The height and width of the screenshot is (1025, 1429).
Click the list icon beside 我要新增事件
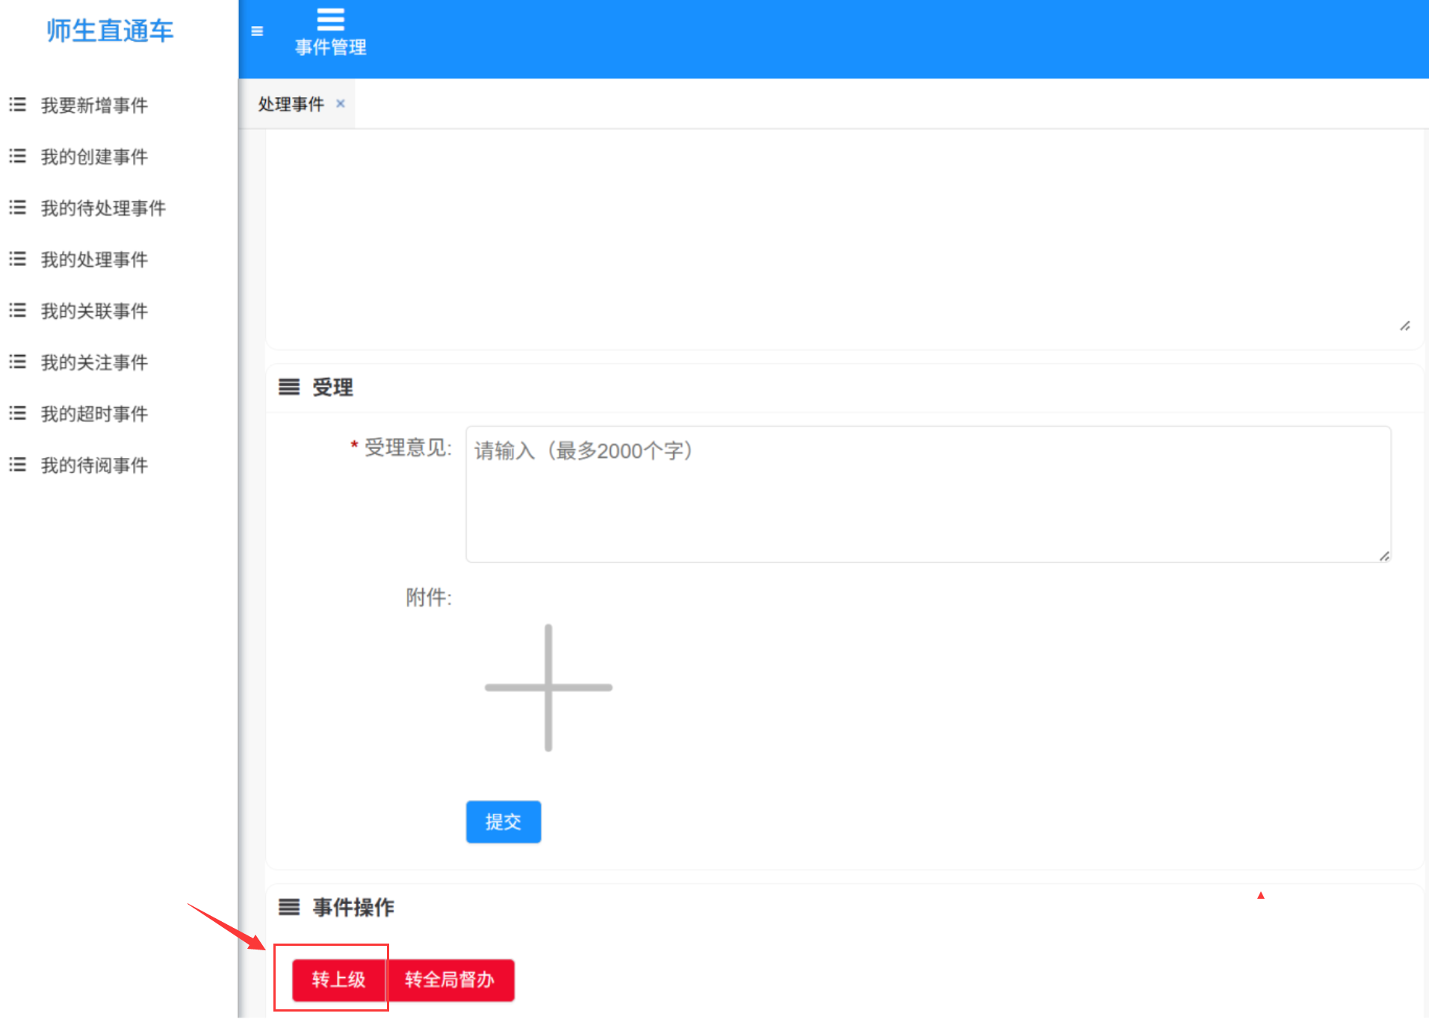[17, 105]
